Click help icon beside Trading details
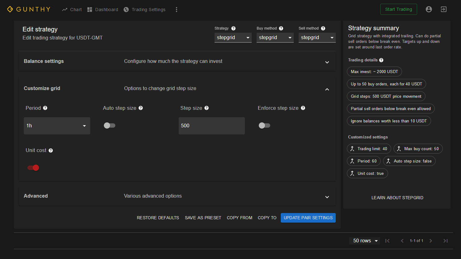The image size is (461, 259). [x=381, y=60]
